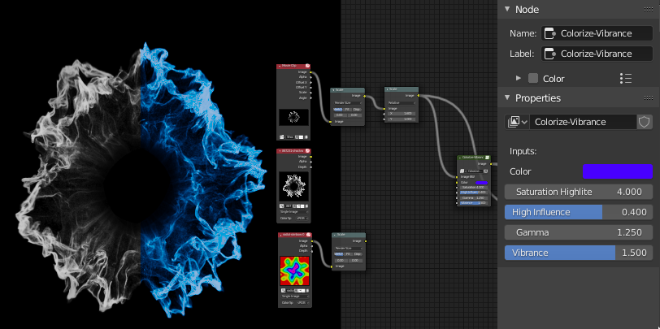Select the Colorize-Vibrance node header
This screenshot has height=329, width=660.
[x=470, y=157]
